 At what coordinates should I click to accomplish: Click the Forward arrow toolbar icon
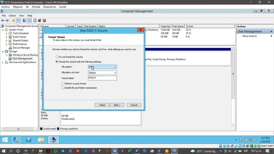[x=7, y=21]
